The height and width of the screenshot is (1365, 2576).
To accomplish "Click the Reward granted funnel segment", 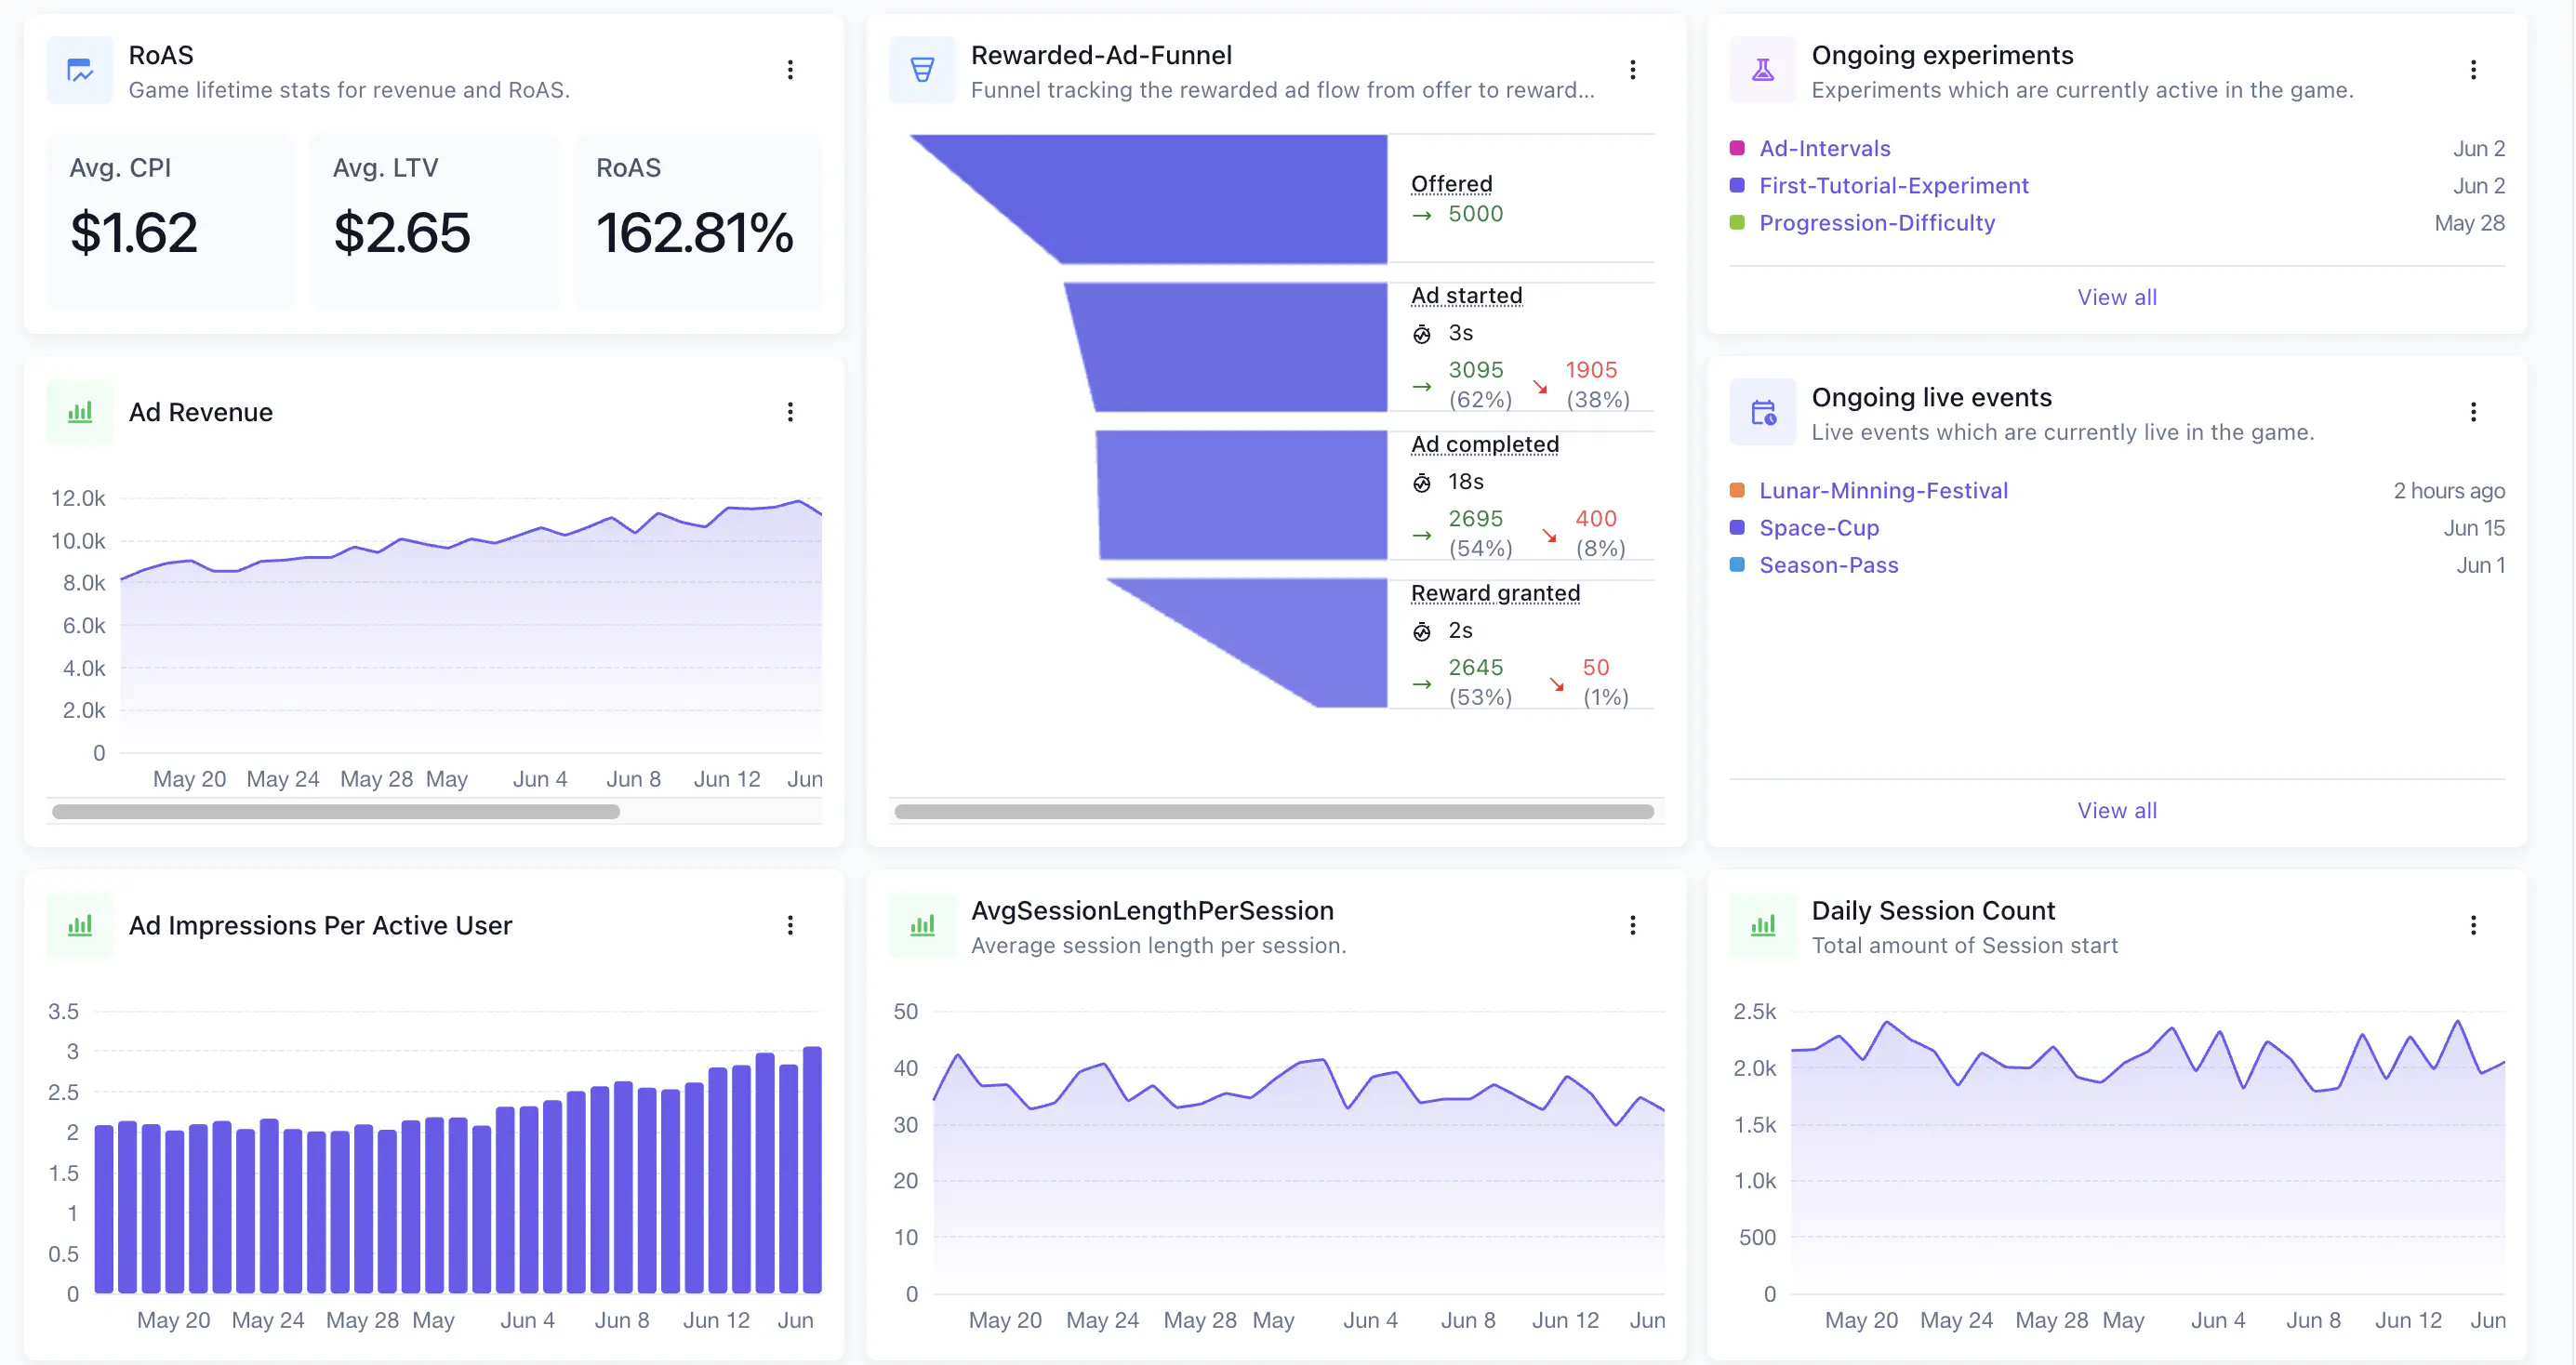I will click(1290, 643).
